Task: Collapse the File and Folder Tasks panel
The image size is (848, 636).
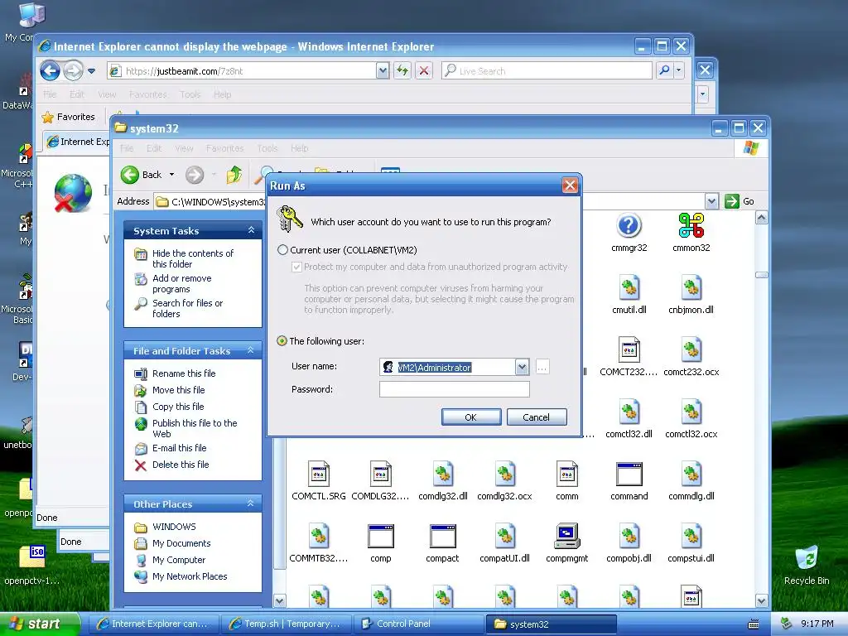Action: pos(251,350)
